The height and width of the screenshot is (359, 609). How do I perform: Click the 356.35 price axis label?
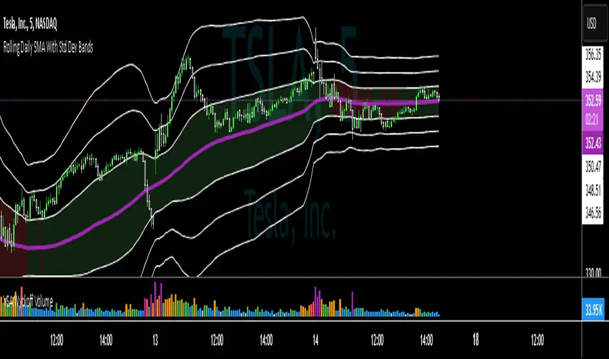coord(593,55)
